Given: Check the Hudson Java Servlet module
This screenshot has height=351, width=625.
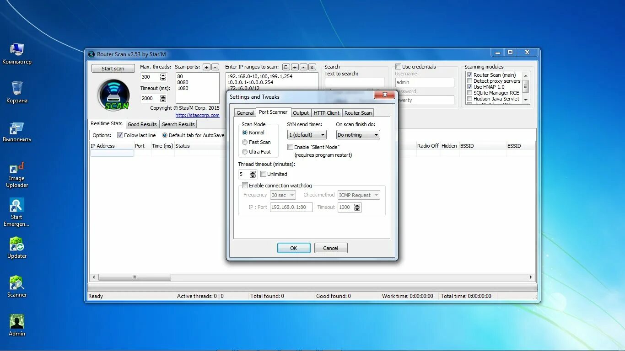Looking at the screenshot, I should point(469,99).
